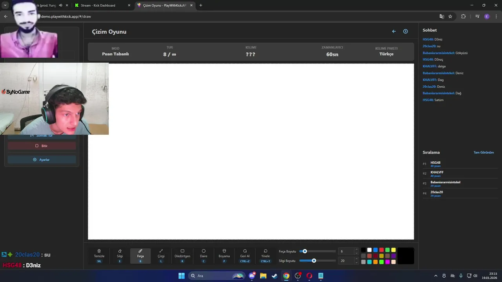Select the Silgi eraser tool
Viewport: 502px width, 282px height.
click(120, 256)
